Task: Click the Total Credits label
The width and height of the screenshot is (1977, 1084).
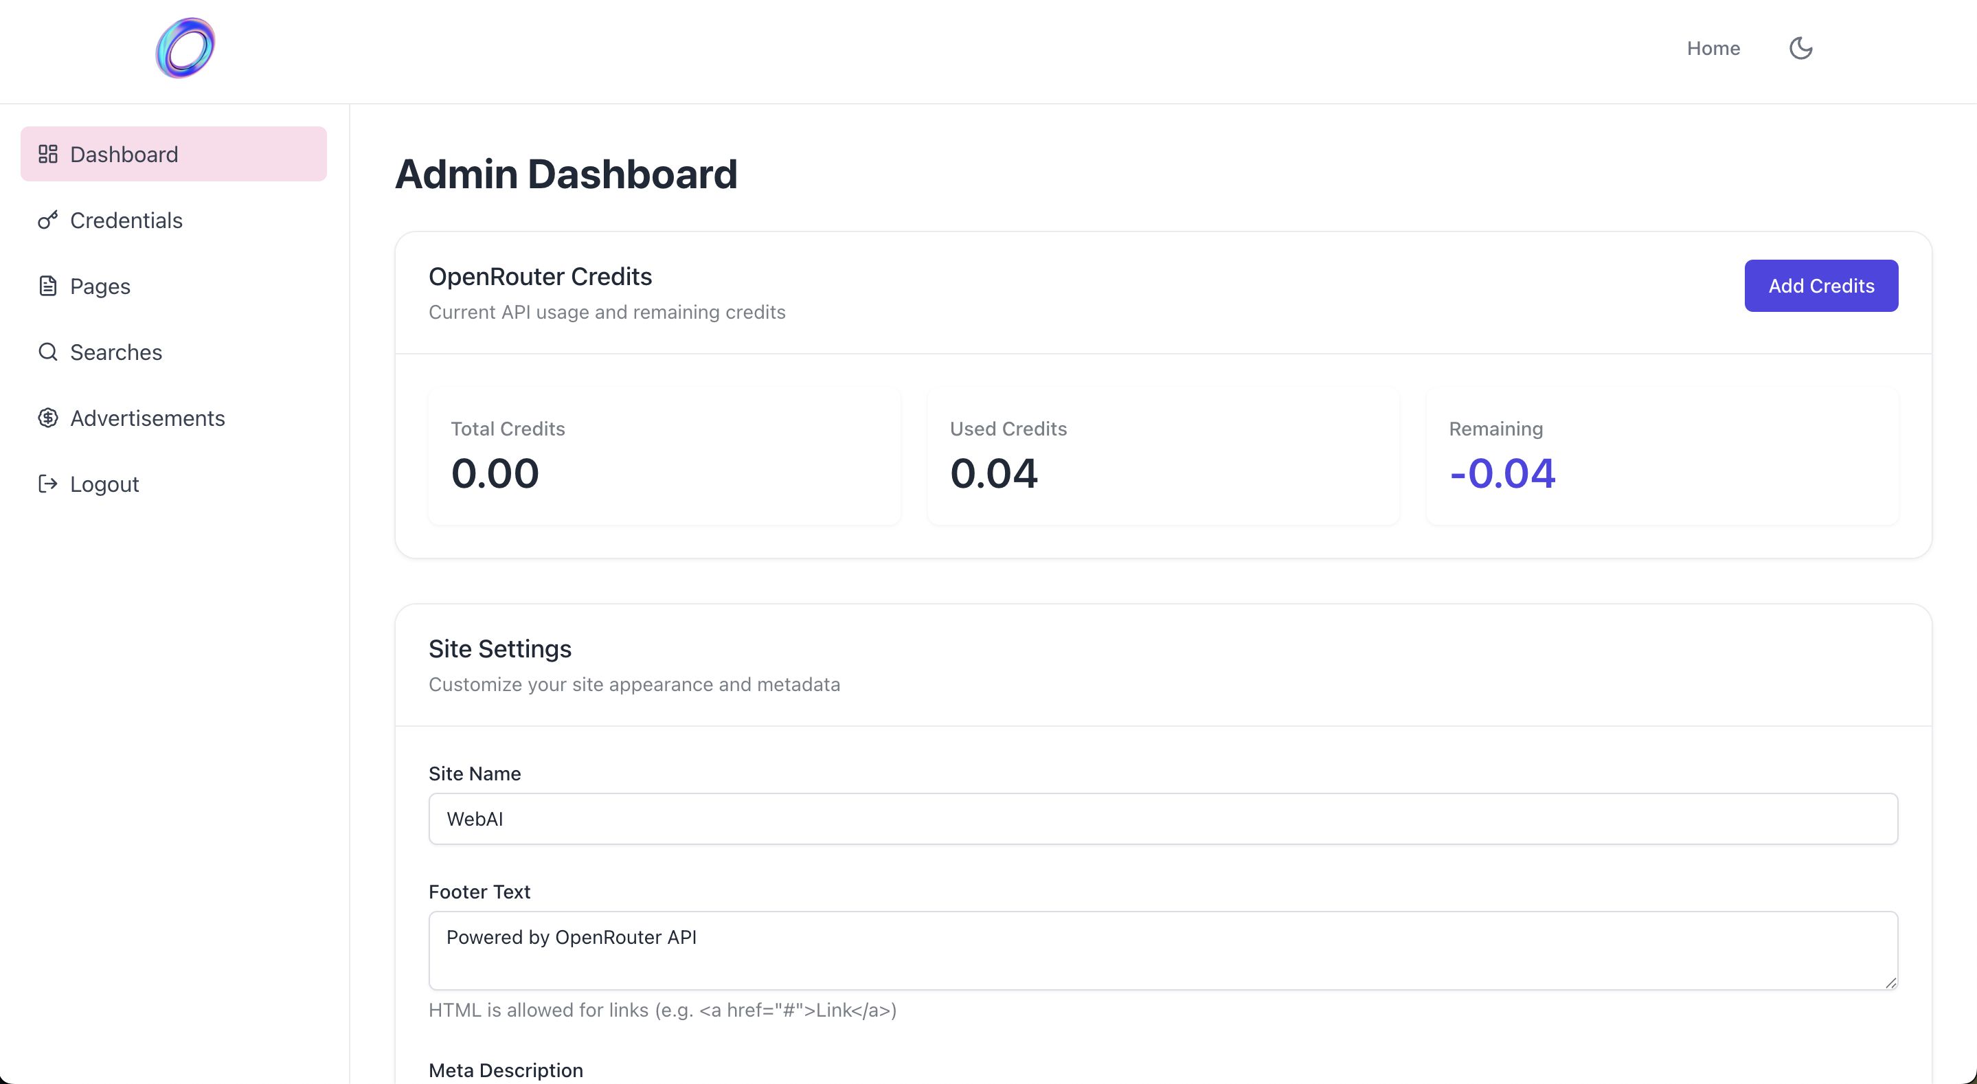Action: pyautogui.click(x=507, y=429)
